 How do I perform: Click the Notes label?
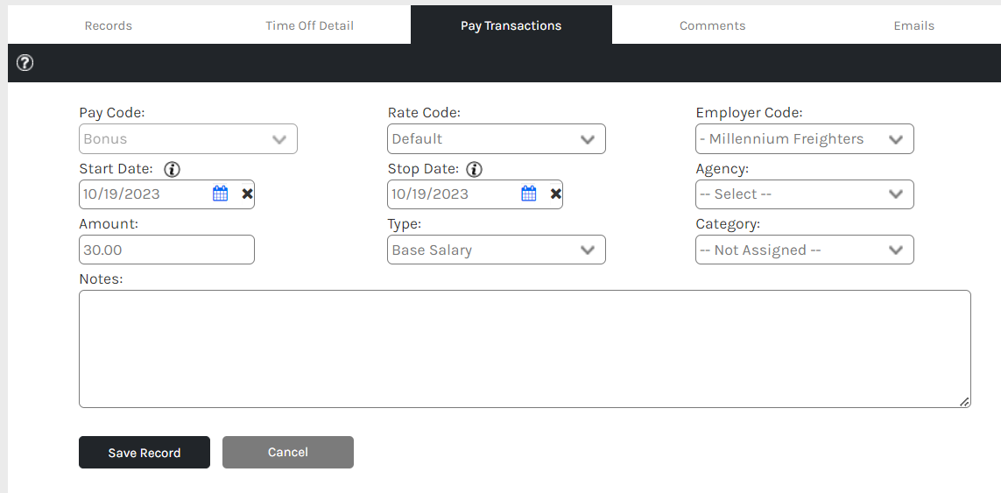[101, 279]
